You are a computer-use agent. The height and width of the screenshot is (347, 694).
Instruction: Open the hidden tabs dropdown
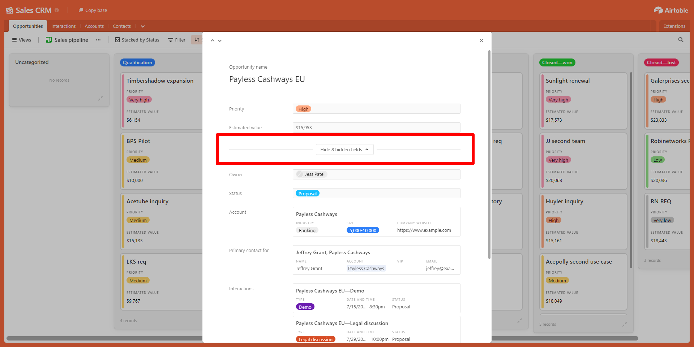pos(142,26)
